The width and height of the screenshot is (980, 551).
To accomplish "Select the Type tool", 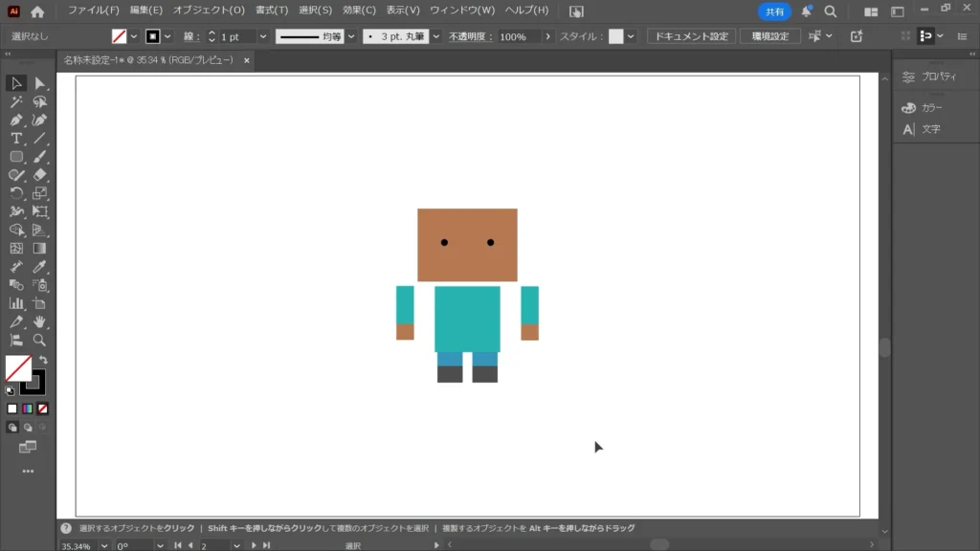I will point(16,138).
